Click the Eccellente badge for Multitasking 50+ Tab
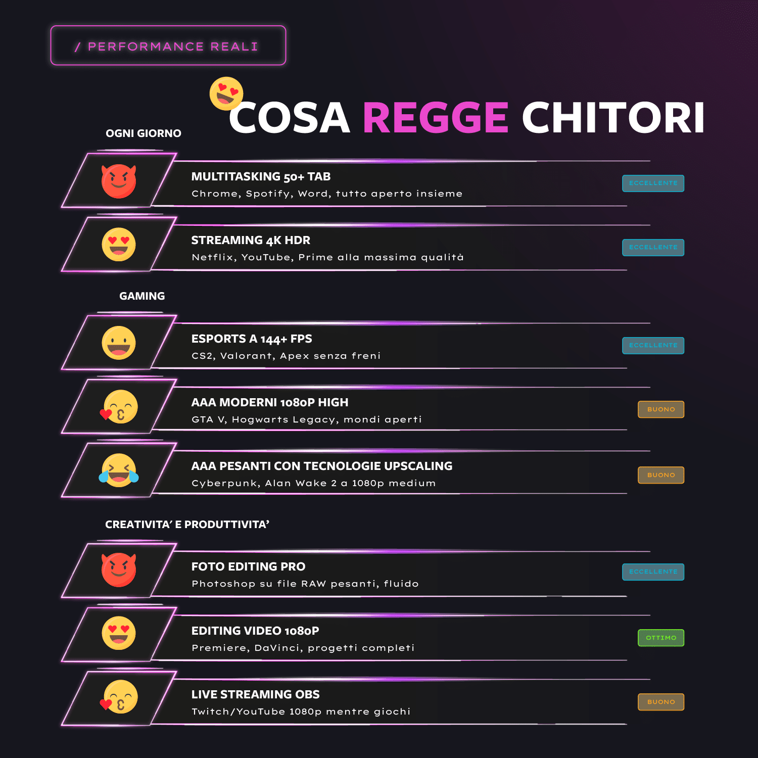Screen dimensions: 758x758 (653, 183)
